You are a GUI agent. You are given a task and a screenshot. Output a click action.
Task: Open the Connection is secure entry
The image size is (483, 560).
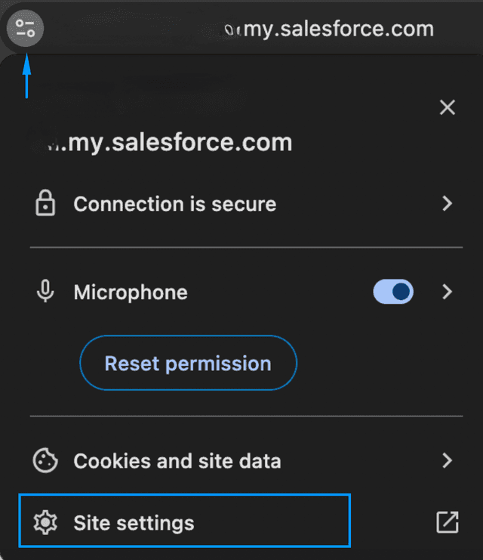tap(174, 204)
